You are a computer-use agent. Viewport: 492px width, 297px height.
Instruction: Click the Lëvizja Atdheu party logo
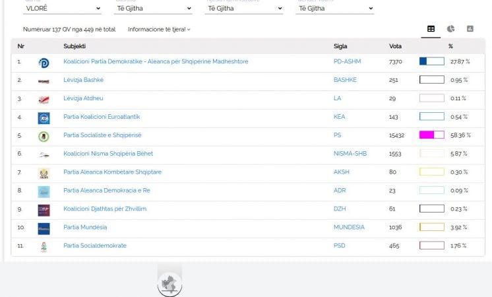pos(44,100)
